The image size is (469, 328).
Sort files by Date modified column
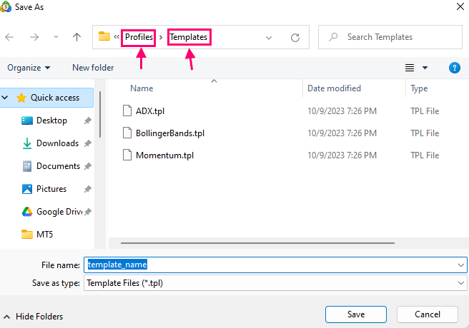[x=334, y=88]
